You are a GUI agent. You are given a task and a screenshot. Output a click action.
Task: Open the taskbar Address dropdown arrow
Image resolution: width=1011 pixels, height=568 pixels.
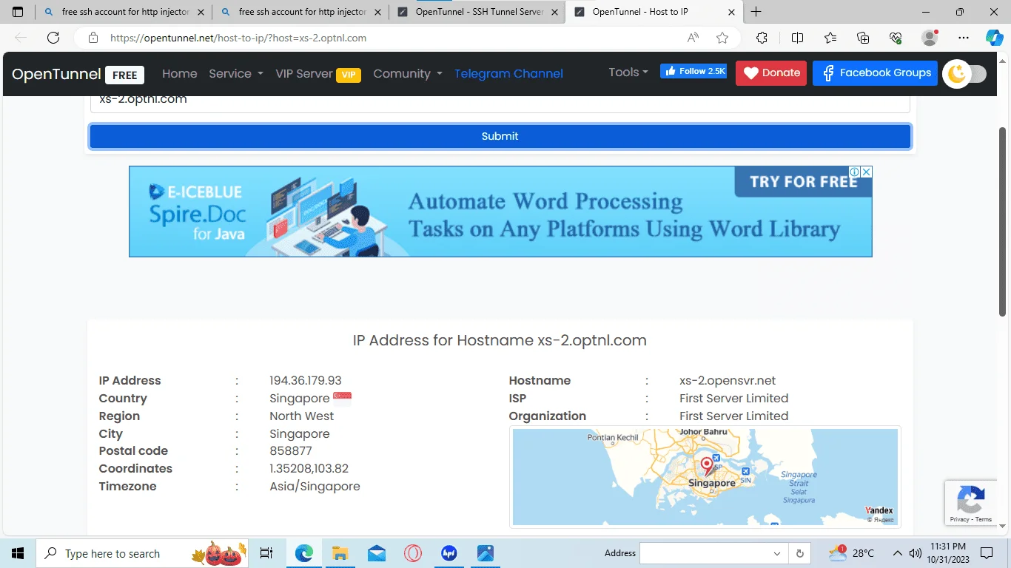[x=777, y=553]
